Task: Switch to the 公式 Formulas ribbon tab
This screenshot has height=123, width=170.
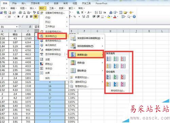Action: pyautogui.click(x=47, y=3)
